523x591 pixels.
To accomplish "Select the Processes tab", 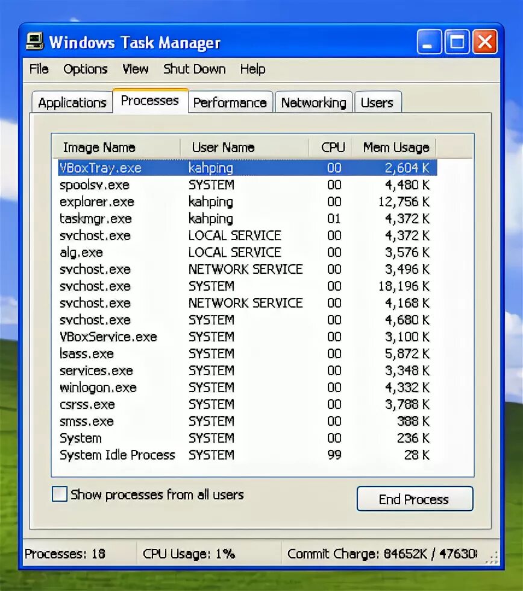I will (x=150, y=101).
